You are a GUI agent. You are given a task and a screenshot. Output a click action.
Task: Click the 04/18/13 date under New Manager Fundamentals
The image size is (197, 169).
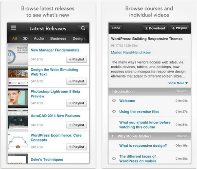pos(37,59)
